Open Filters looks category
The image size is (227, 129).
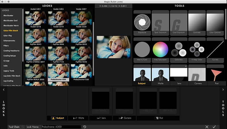6,46
